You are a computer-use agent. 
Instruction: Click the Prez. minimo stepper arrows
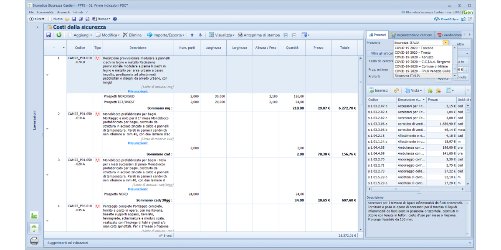point(467,70)
